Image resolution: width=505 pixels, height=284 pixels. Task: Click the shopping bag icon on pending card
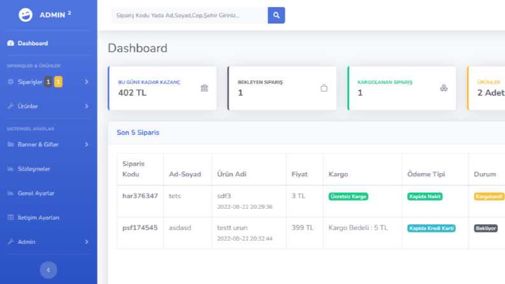(324, 88)
